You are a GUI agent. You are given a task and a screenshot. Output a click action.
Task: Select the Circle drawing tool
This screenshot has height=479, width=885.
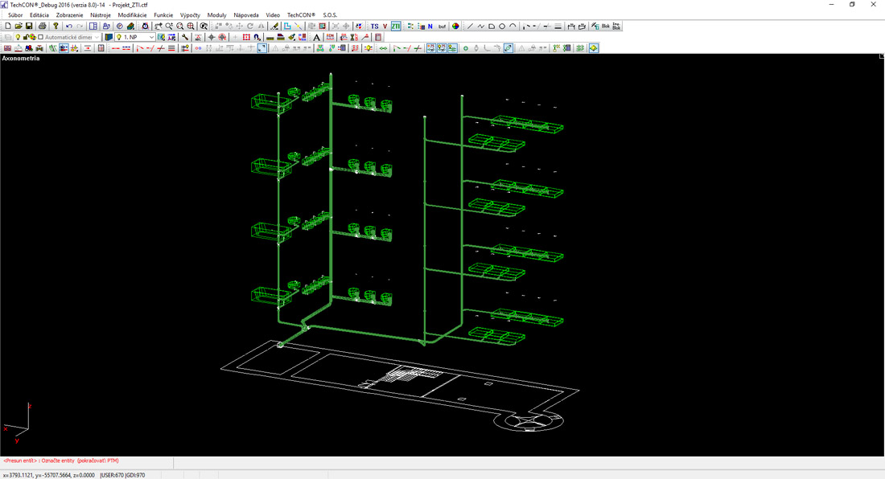pos(502,27)
